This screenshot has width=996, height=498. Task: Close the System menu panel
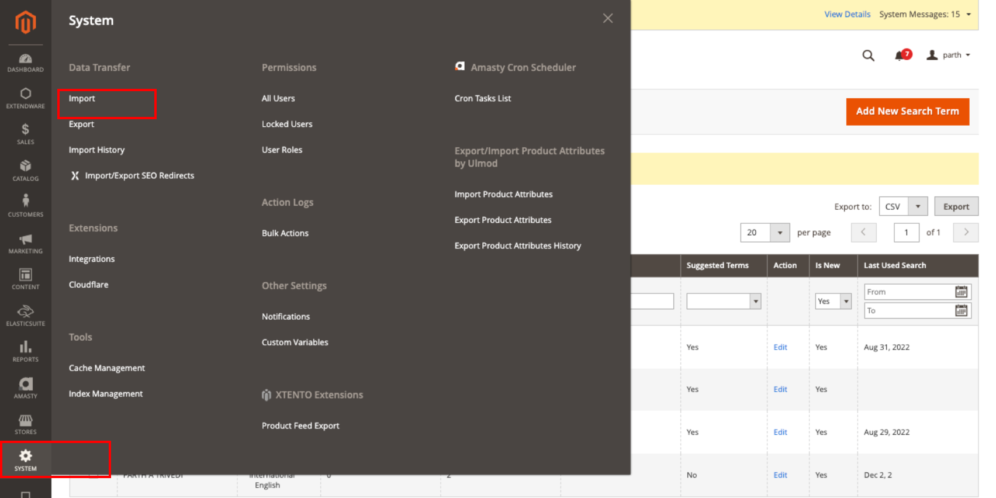click(608, 18)
